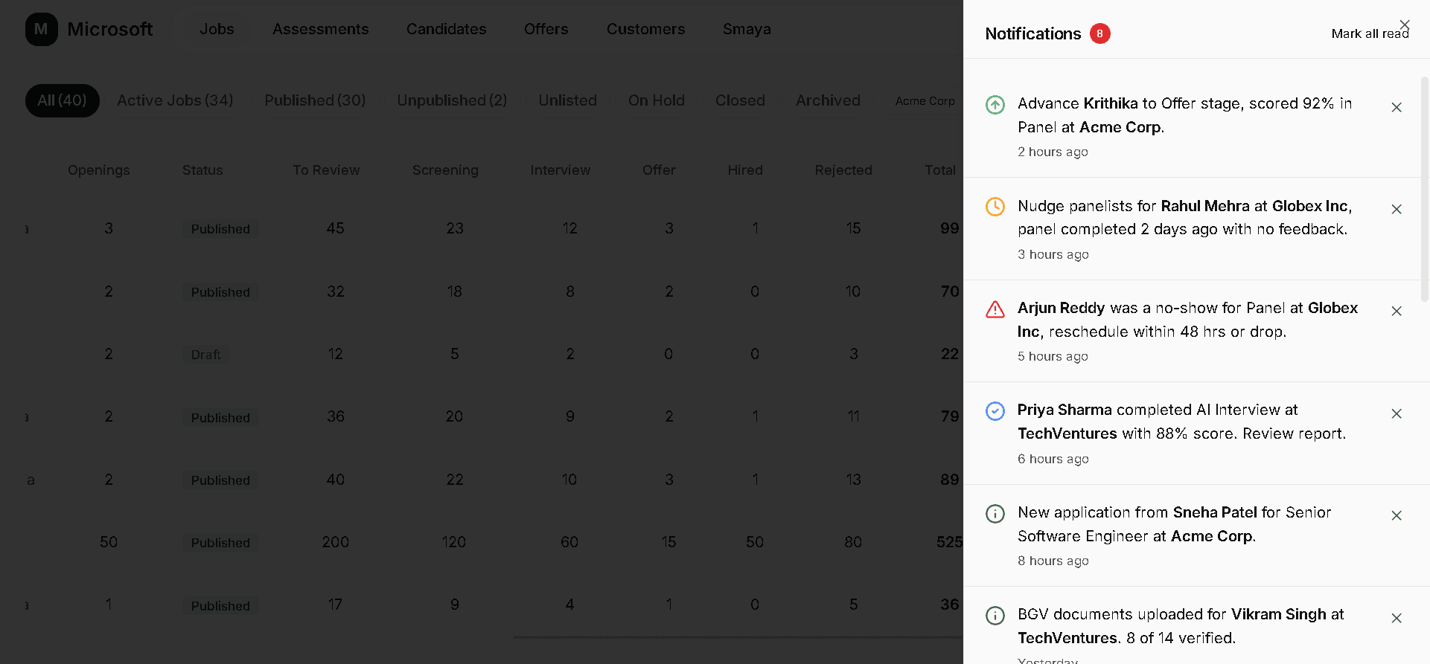
Task: Click Total value 525
Action: [949, 542]
